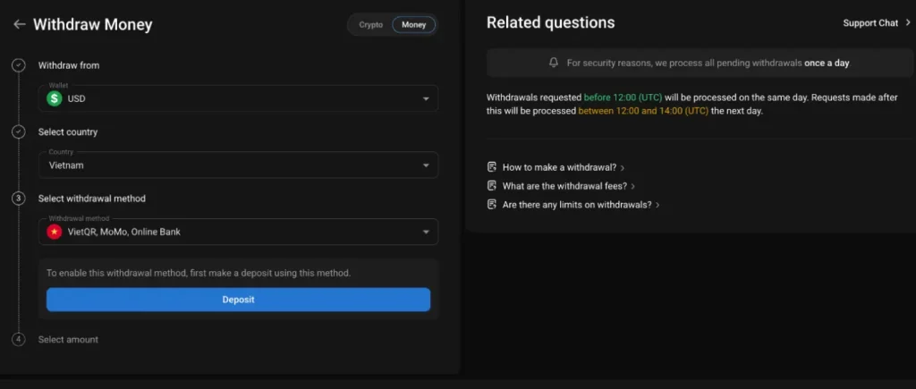Click the chevron next to Support Chat
The image size is (916, 389).
(907, 22)
